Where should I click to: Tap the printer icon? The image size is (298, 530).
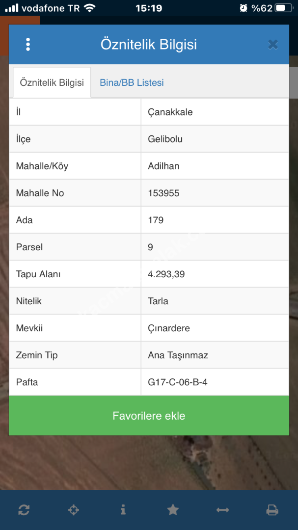click(x=272, y=510)
